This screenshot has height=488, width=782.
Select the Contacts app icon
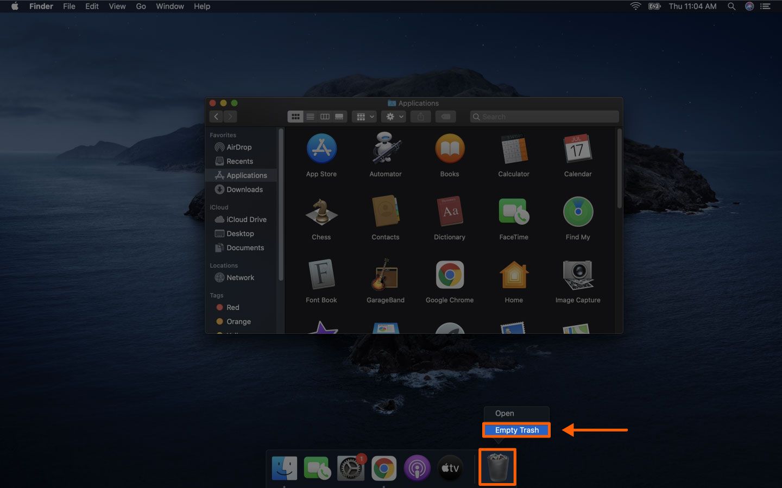[386, 211]
